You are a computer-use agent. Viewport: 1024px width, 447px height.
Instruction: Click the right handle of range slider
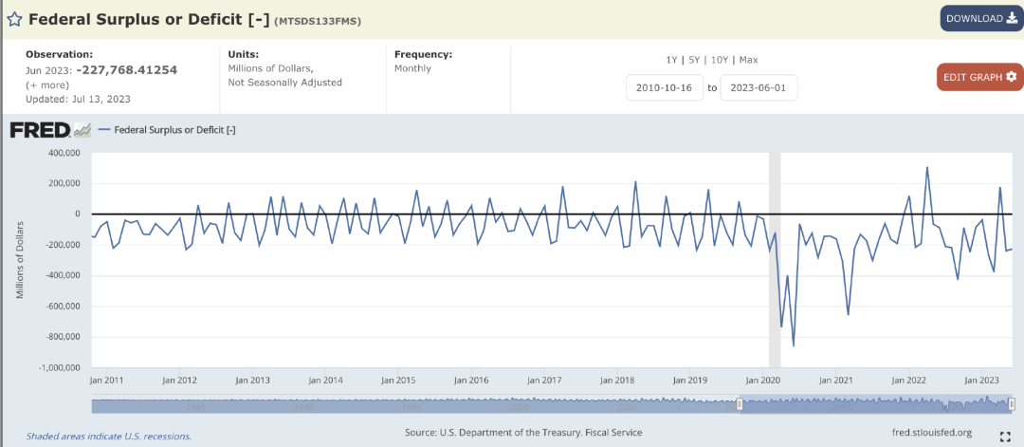click(x=1012, y=405)
